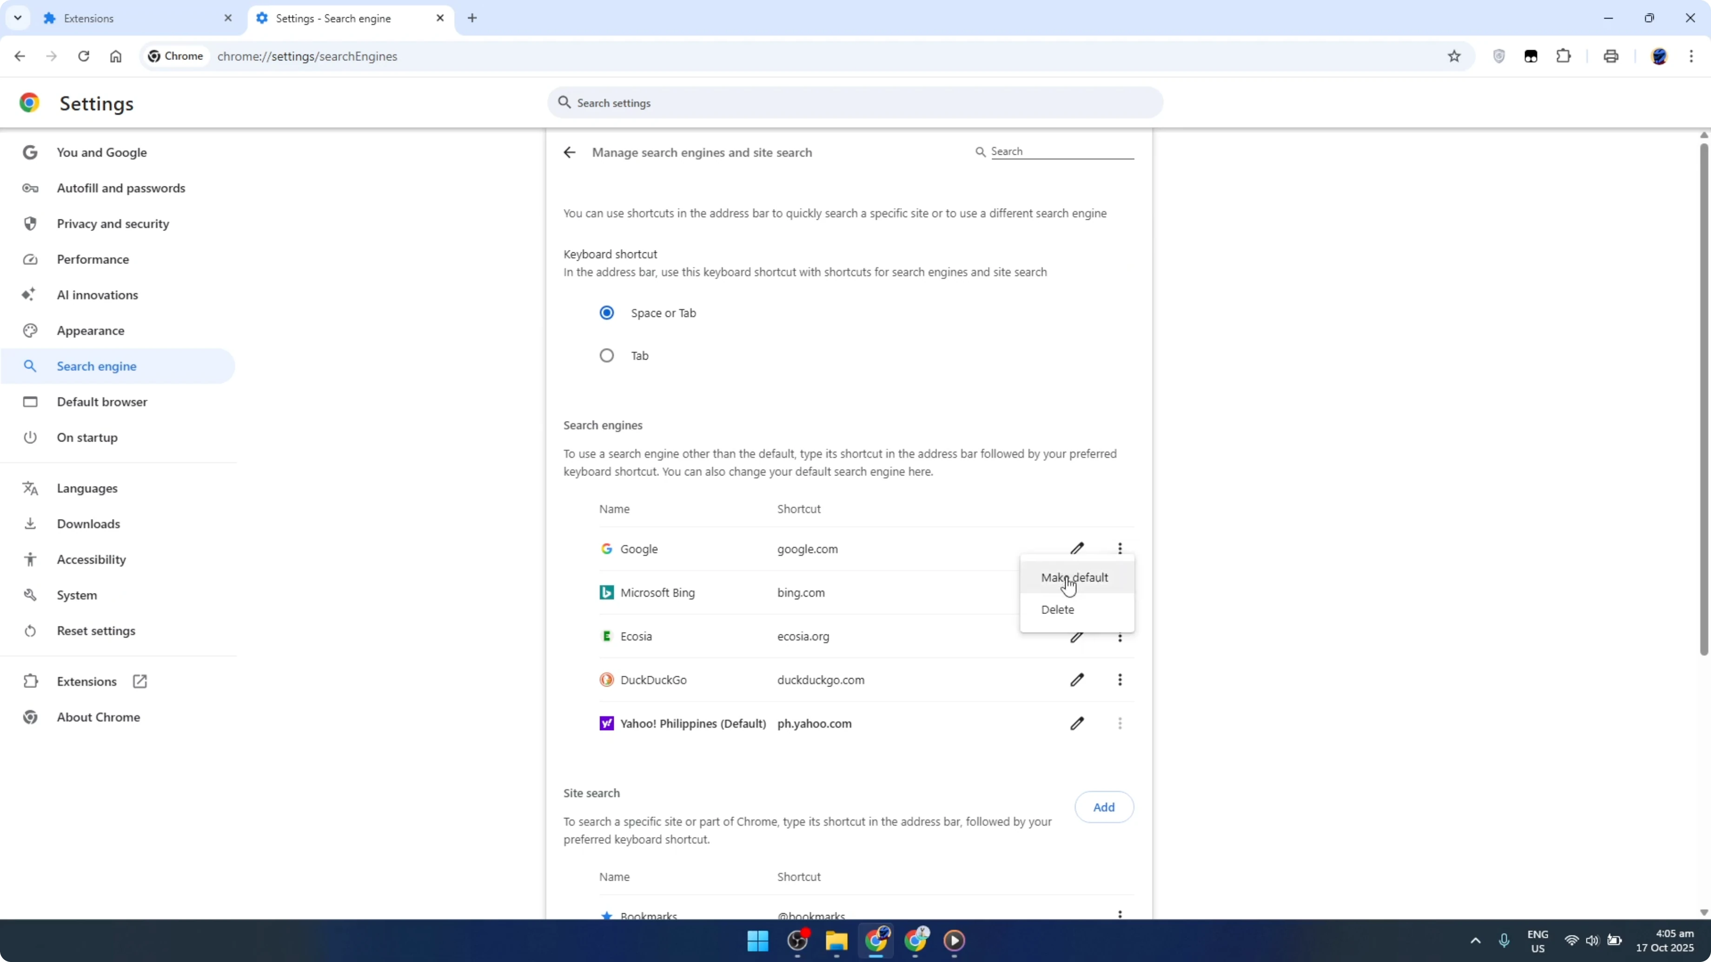Viewport: 1711px width, 962px height.
Task: Open the Extensions puzzle icon in toolbar
Action: (1564, 56)
